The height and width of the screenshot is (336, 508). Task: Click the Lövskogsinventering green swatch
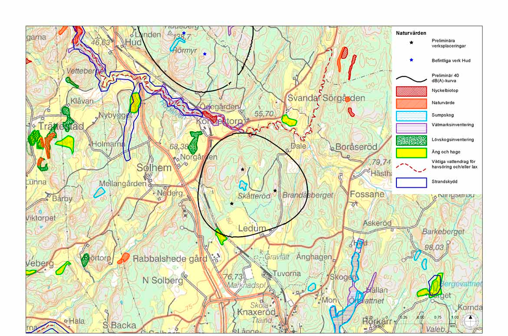(x=412, y=140)
